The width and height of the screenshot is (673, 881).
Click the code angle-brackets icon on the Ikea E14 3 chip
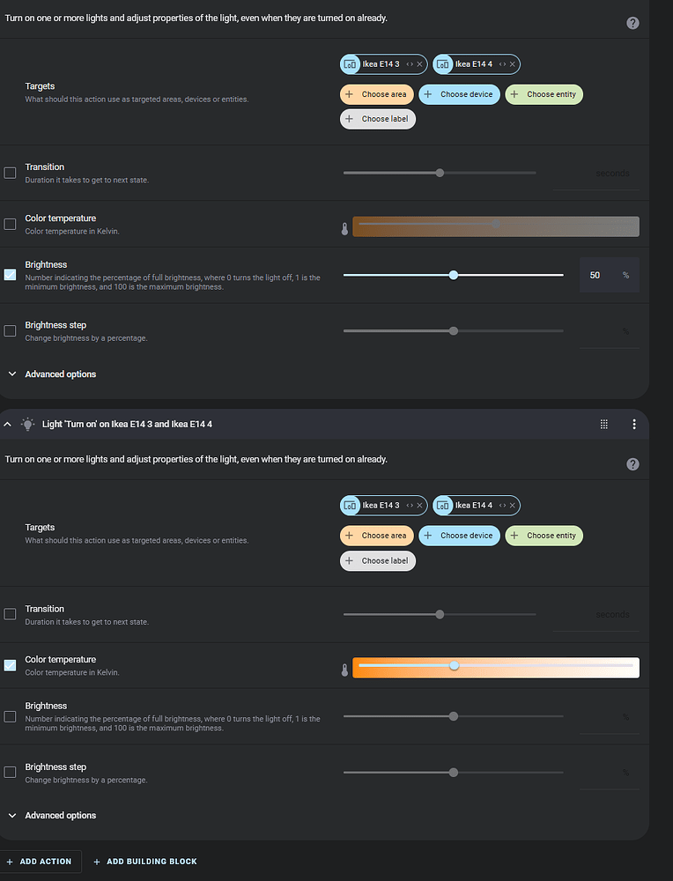408,63
